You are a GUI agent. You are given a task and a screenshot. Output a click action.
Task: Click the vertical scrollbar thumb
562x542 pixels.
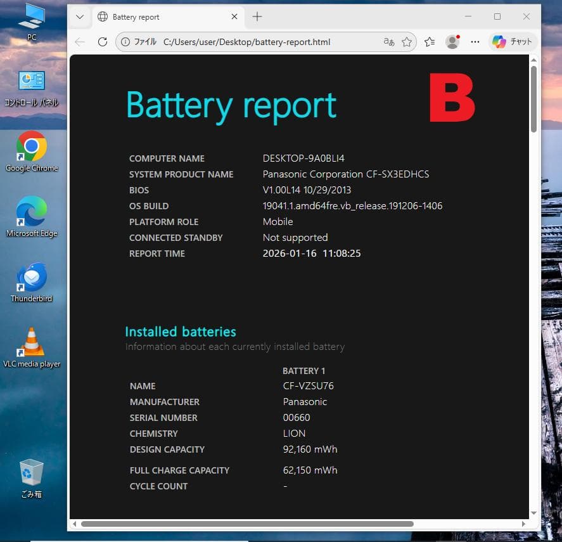533,98
